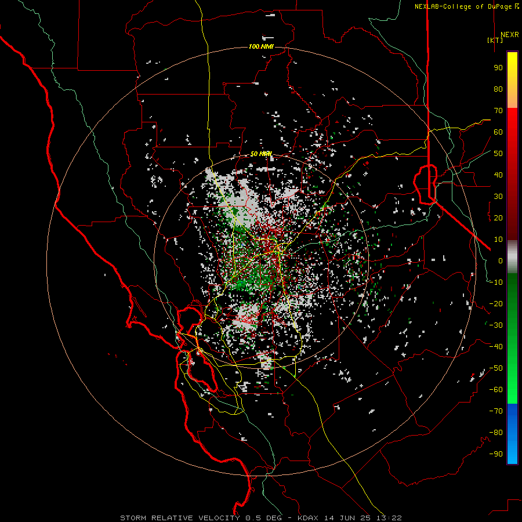Click the orange segment of the color bar
The width and height of the screenshot is (522, 522).
pyautogui.click(x=512, y=96)
